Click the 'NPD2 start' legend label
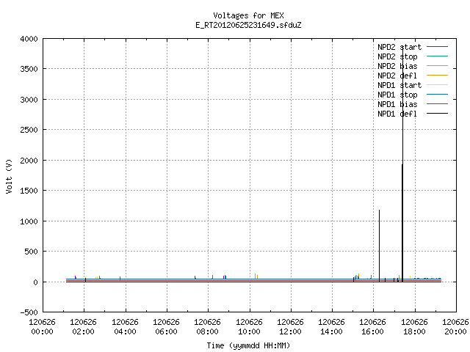Image resolution: width=470 pixels, height=352 pixels. 399,47
